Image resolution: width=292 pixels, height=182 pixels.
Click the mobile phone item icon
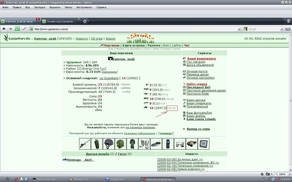(x=168, y=144)
